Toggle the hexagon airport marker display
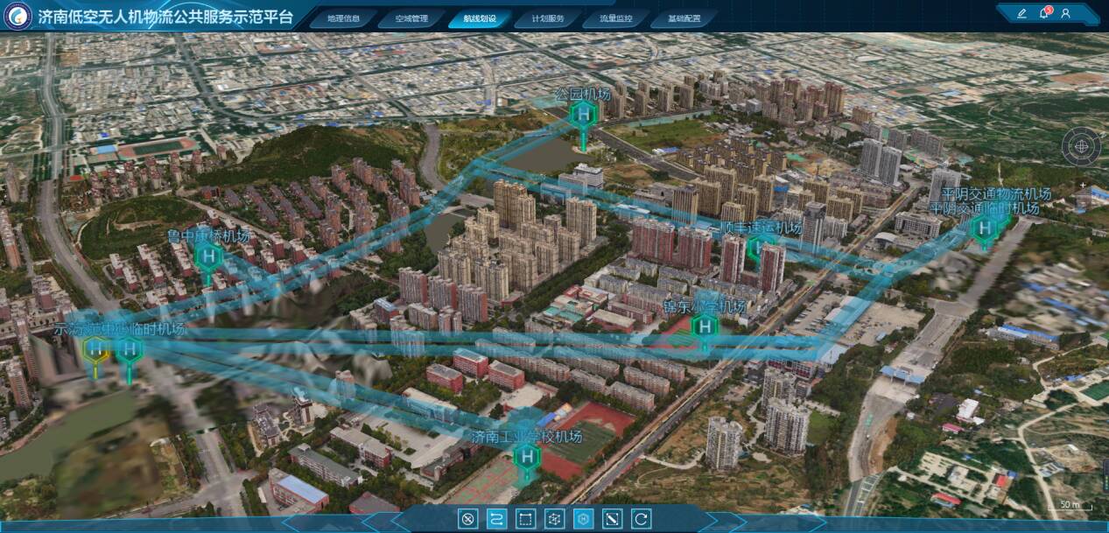1109x533 pixels. [x=584, y=519]
